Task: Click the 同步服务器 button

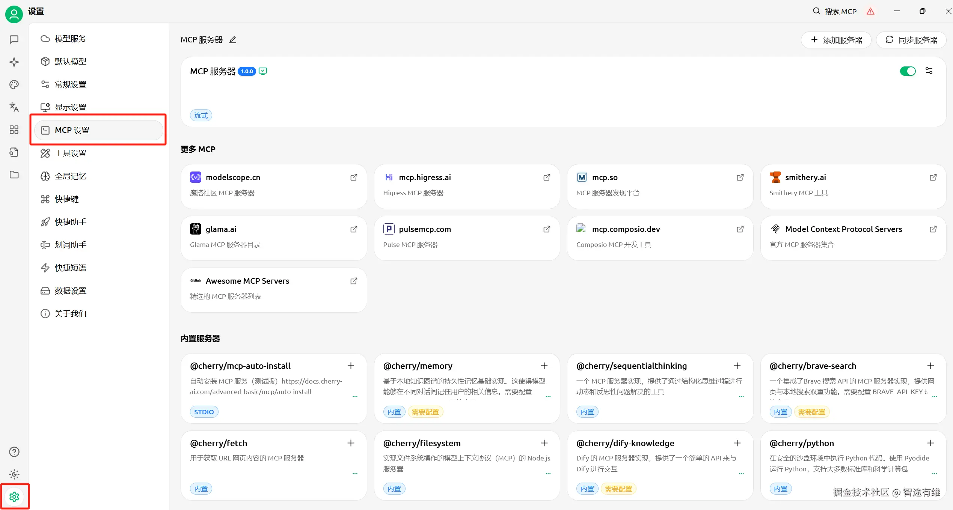Action: pyautogui.click(x=911, y=40)
